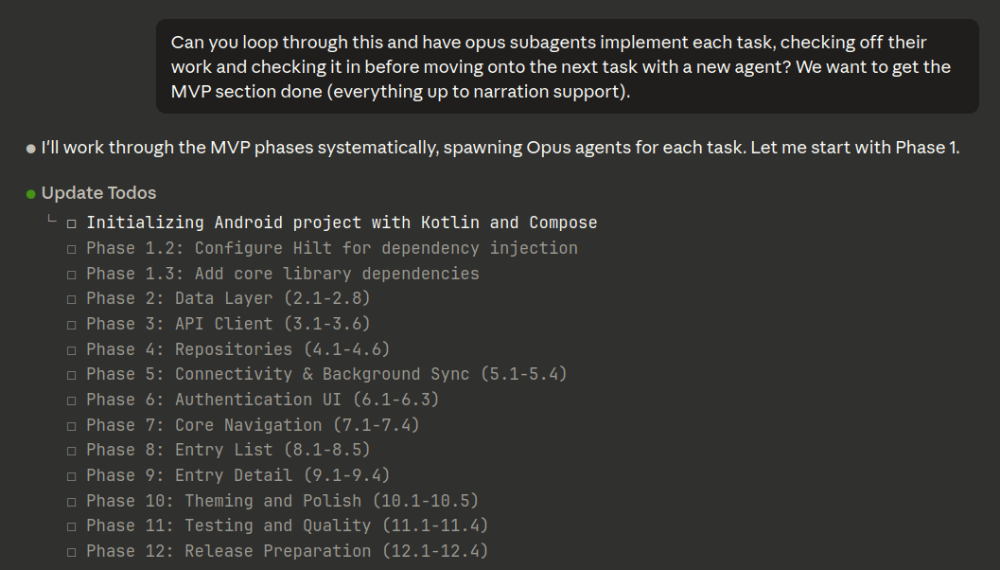Check the Phase 1.2 Configure Hilt checkbox

click(72, 249)
